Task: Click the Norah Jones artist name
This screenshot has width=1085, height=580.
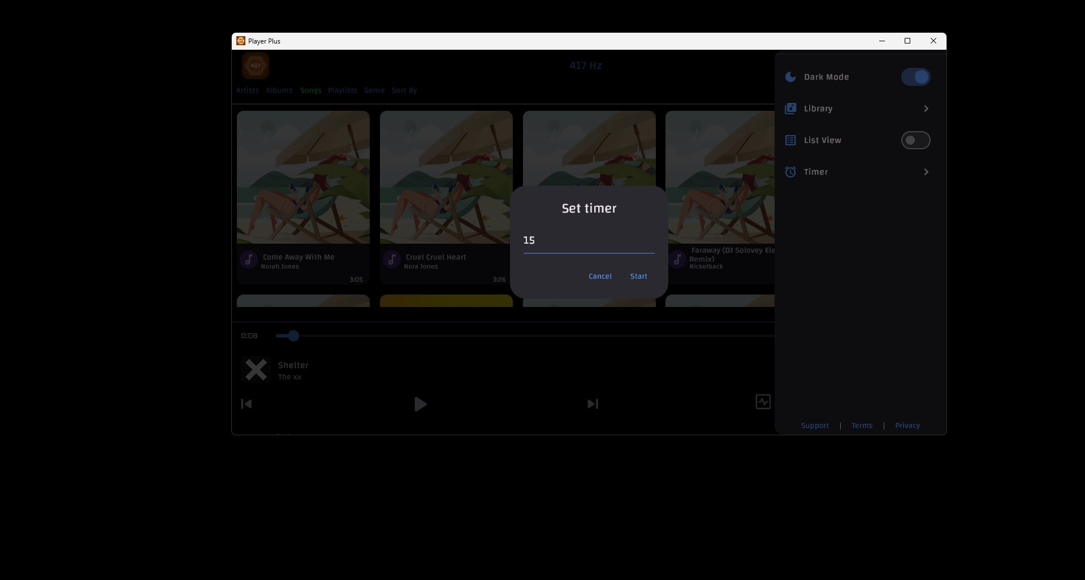Action: tap(280, 267)
